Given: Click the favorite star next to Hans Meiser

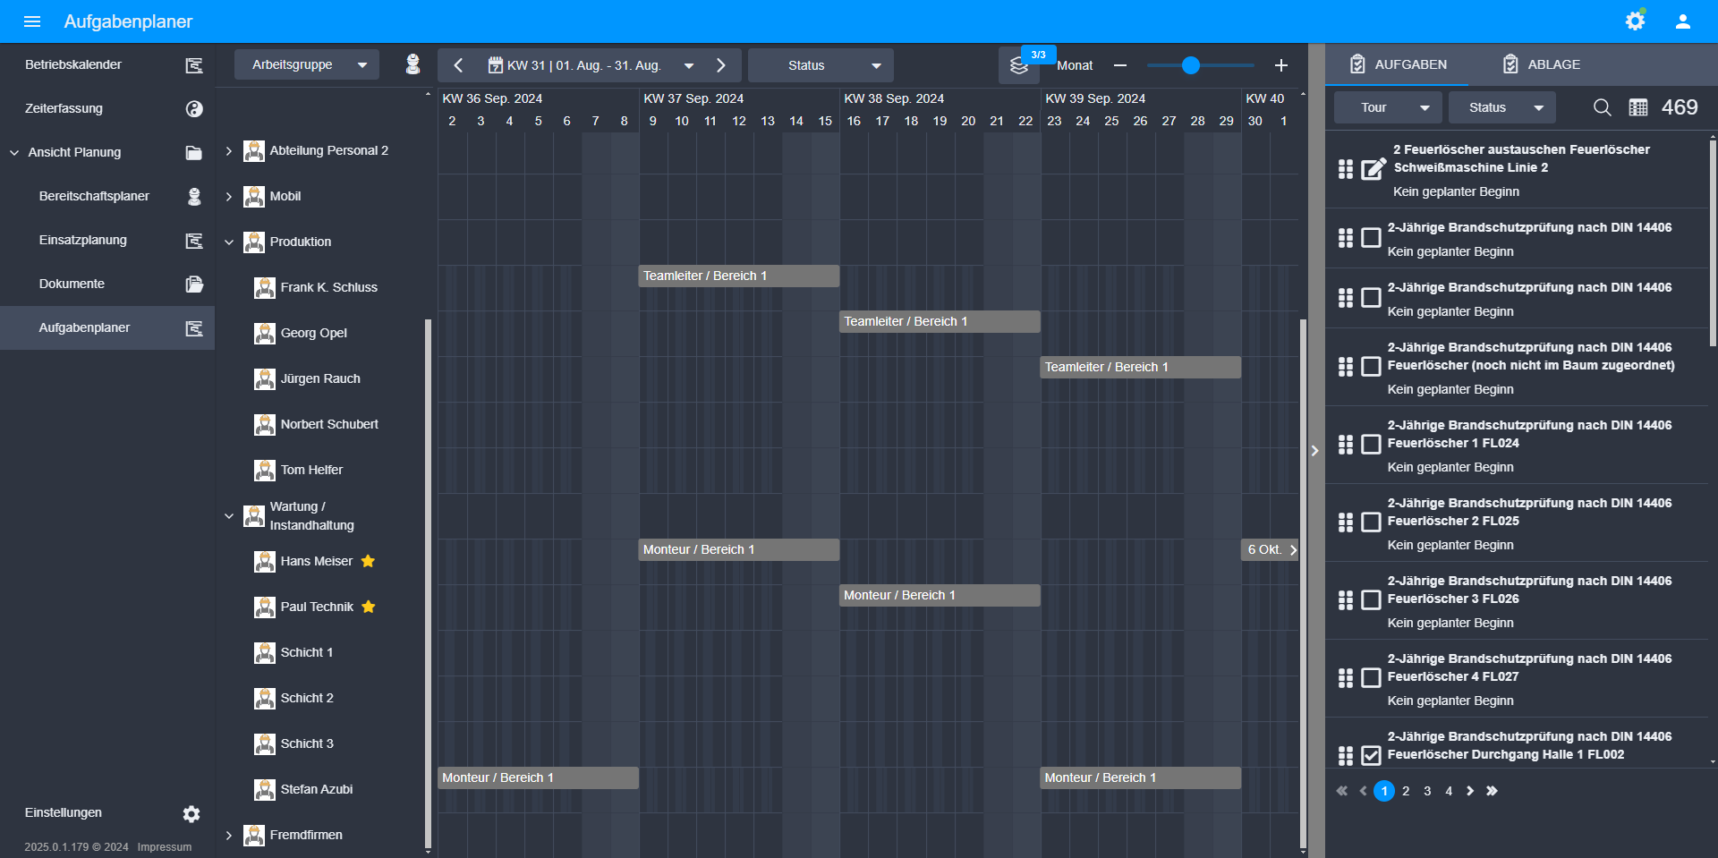Looking at the screenshot, I should coord(368,561).
